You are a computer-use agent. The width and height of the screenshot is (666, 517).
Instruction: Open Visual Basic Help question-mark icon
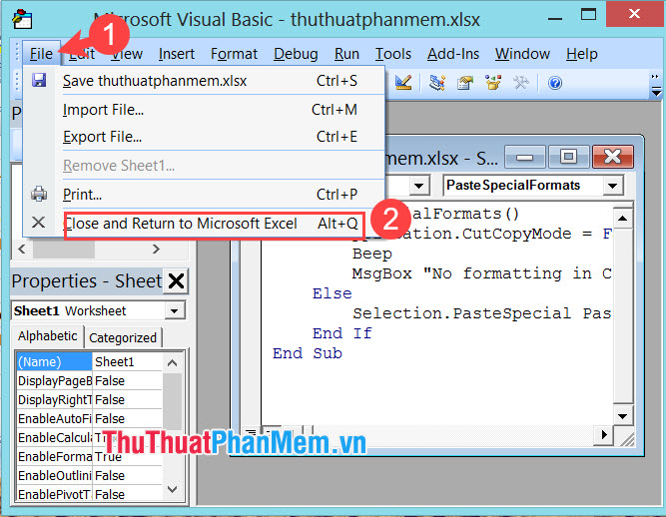coord(555,83)
